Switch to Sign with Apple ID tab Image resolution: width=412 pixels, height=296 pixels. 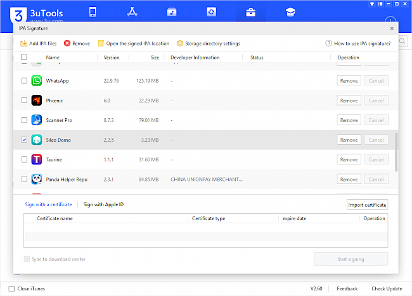click(x=103, y=204)
